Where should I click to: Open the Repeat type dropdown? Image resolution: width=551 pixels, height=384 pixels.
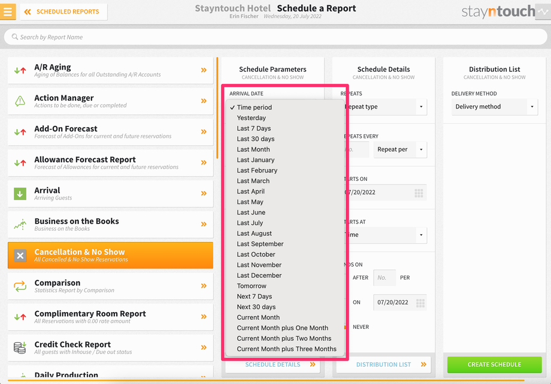tap(386, 107)
